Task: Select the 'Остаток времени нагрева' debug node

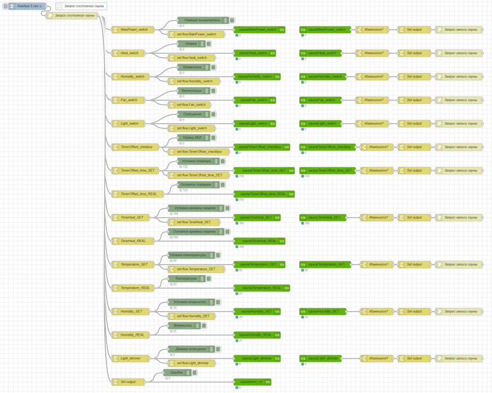Action: tap(193, 231)
